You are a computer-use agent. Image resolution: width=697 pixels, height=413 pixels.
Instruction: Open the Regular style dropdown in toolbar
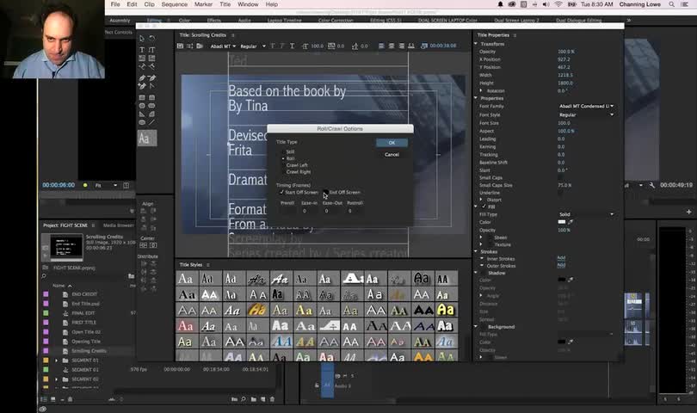(253, 46)
